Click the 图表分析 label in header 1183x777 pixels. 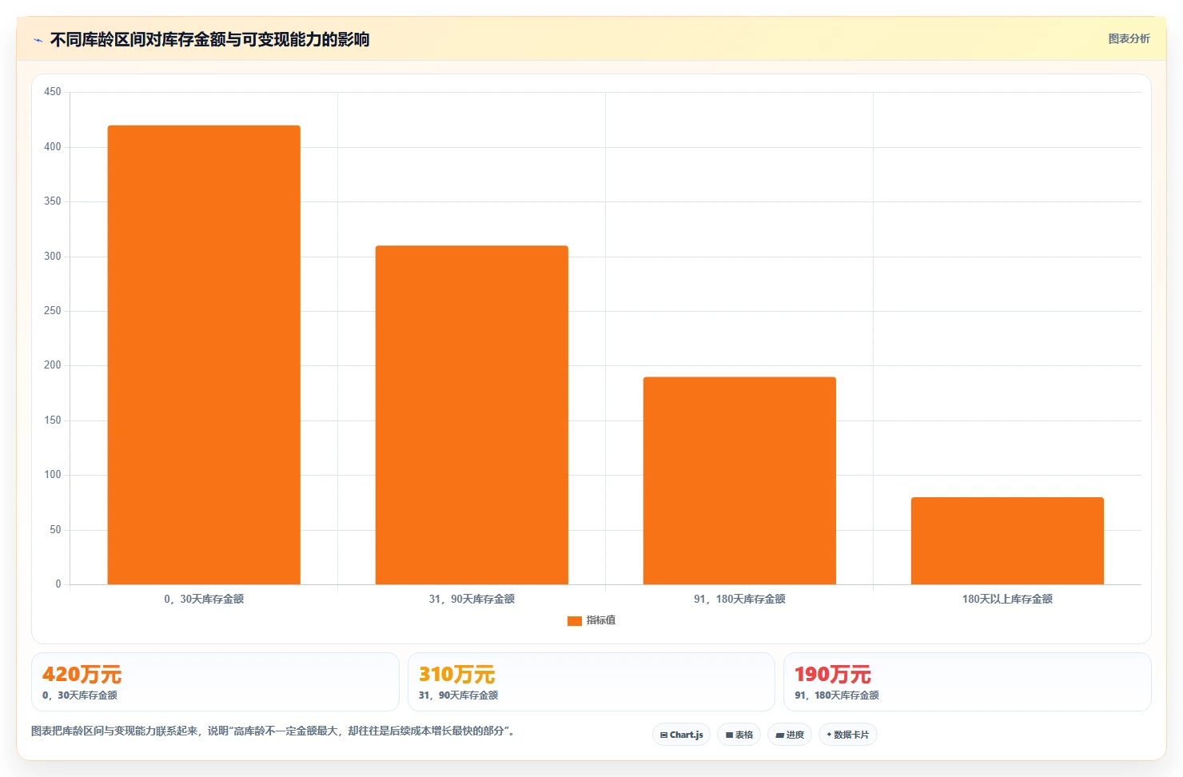click(1129, 38)
